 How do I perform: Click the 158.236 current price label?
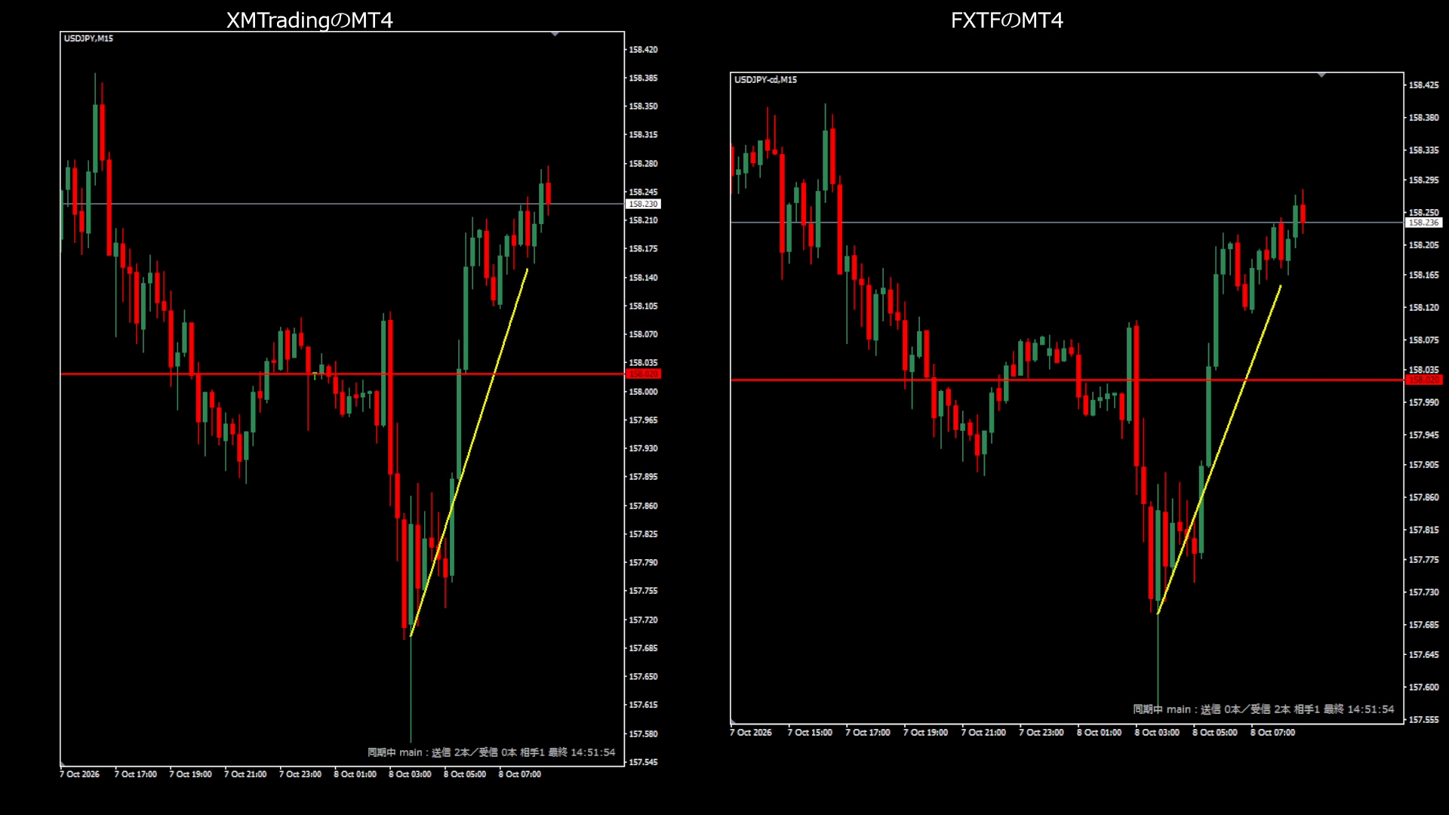point(1423,223)
